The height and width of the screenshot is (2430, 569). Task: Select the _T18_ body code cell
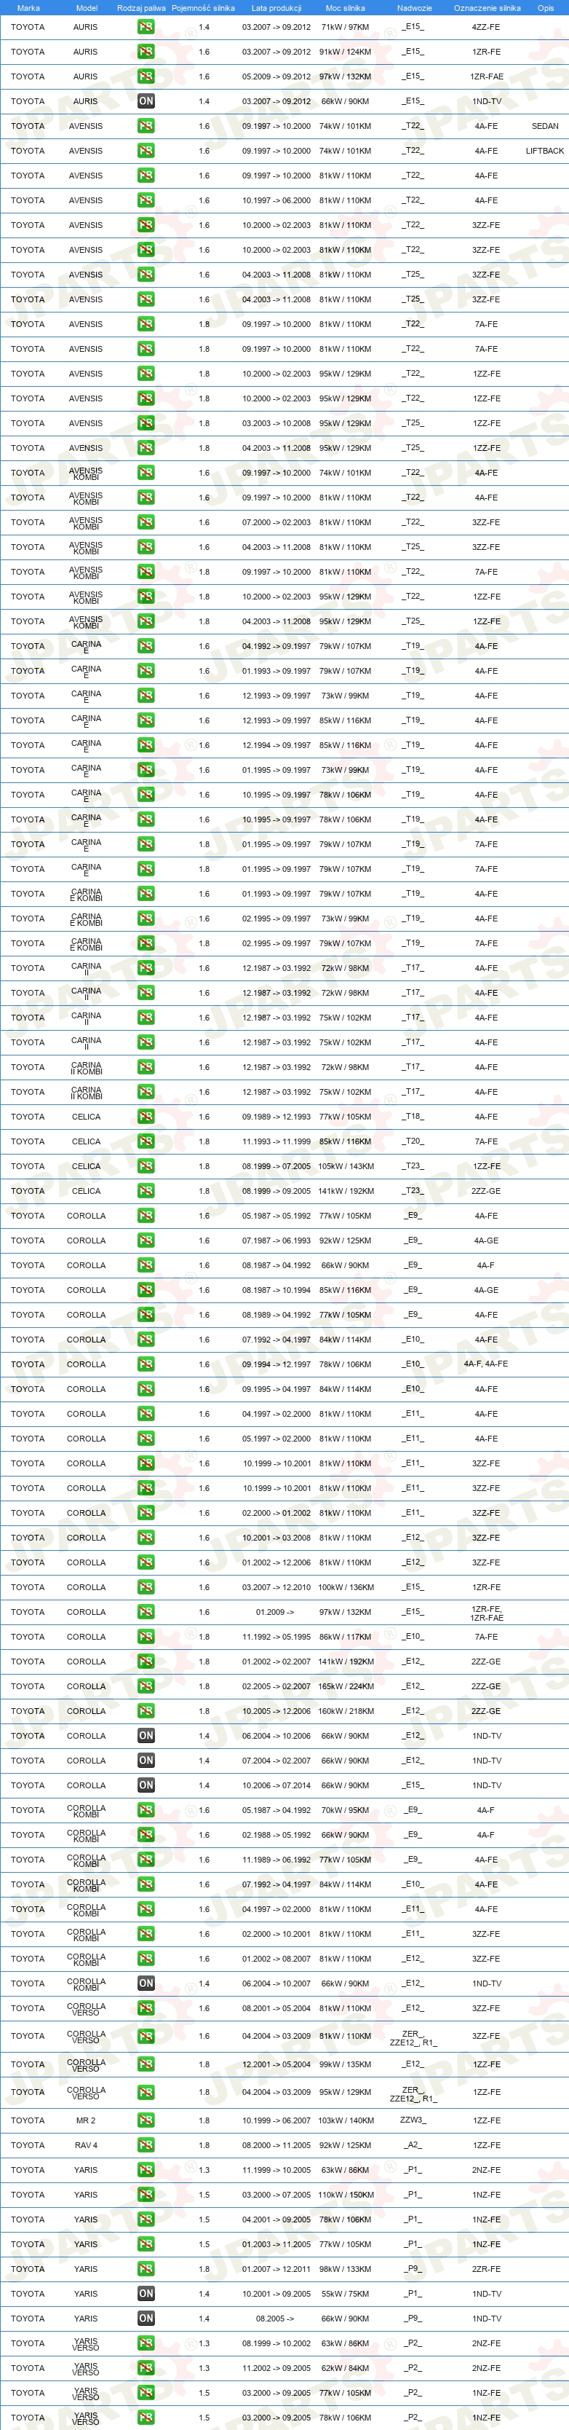coord(413,1117)
